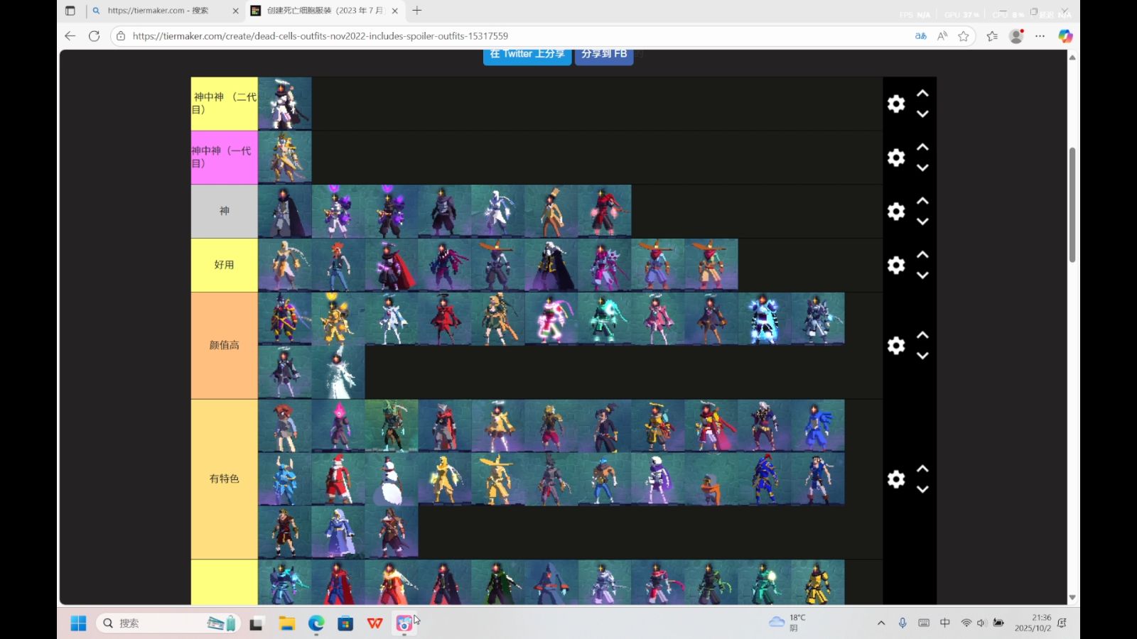Open the Windows Start menu
Image resolution: width=1137 pixels, height=639 pixels.
(x=78, y=623)
